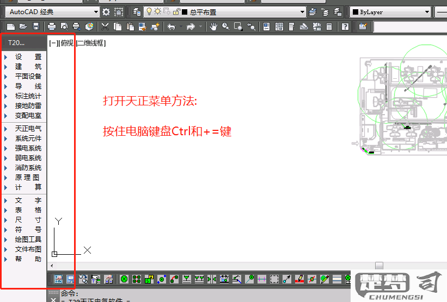Open the 天正电气 menu entry

pyautogui.click(x=28, y=129)
